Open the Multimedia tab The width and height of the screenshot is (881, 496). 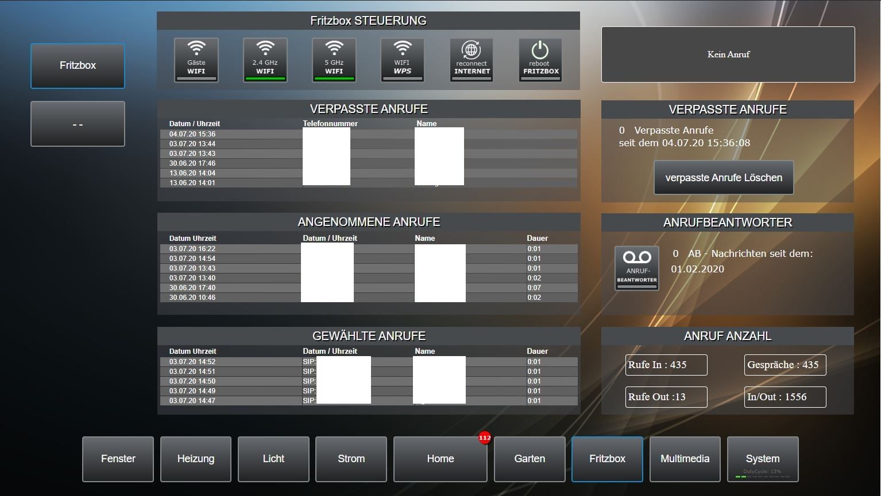[685, 459]
